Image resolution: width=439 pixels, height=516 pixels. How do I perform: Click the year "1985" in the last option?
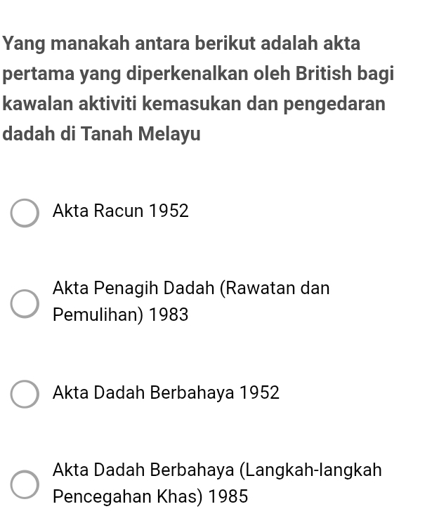click(x=228, y=497)
